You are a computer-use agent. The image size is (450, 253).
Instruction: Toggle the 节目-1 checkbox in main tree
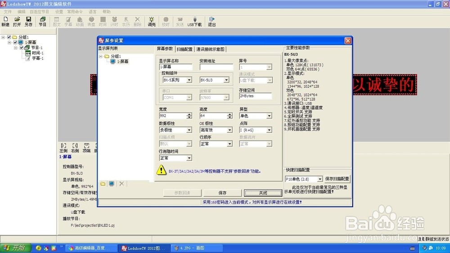pyautogui.click(x=21, y=48)
